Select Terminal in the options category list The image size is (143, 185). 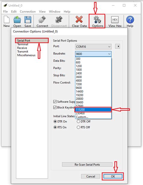pos(23,44)
